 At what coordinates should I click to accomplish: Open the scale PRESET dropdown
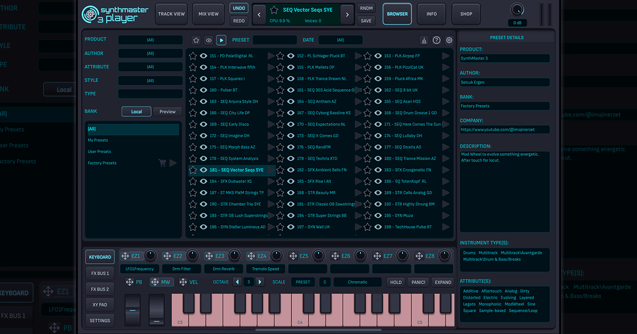[x=303, y=283]
